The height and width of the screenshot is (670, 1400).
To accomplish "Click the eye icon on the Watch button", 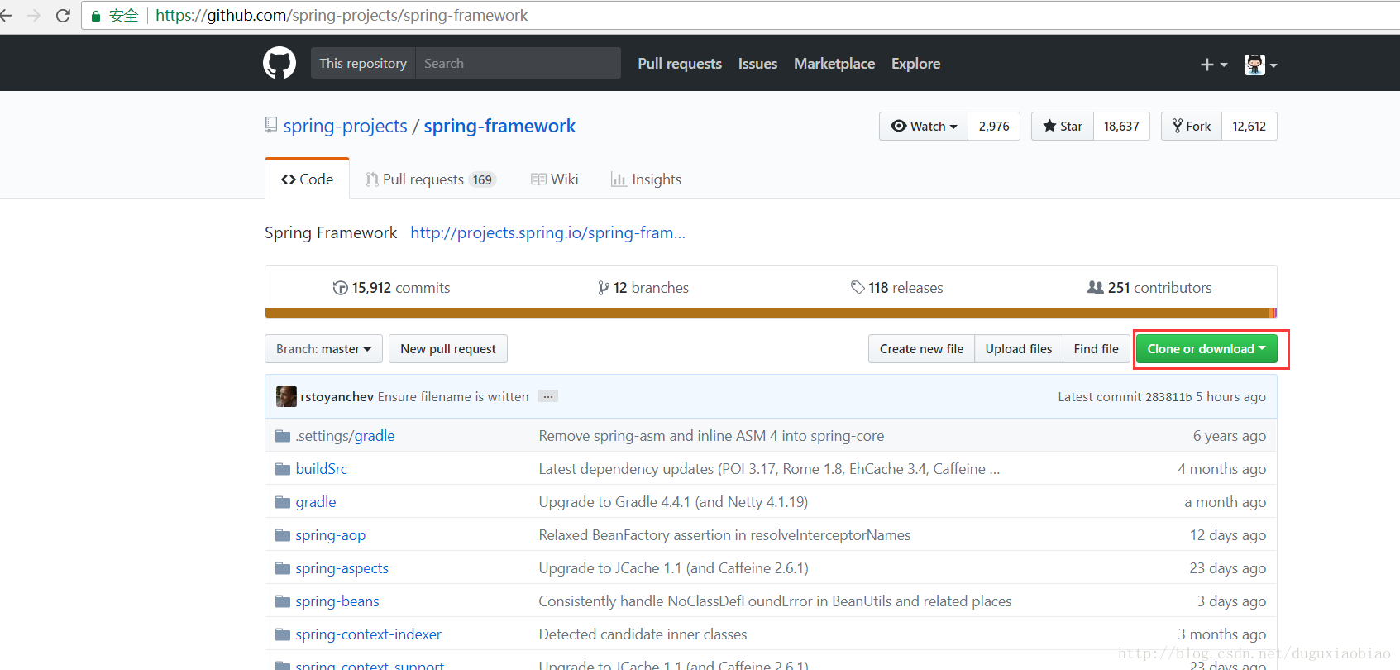I will 898,126.
